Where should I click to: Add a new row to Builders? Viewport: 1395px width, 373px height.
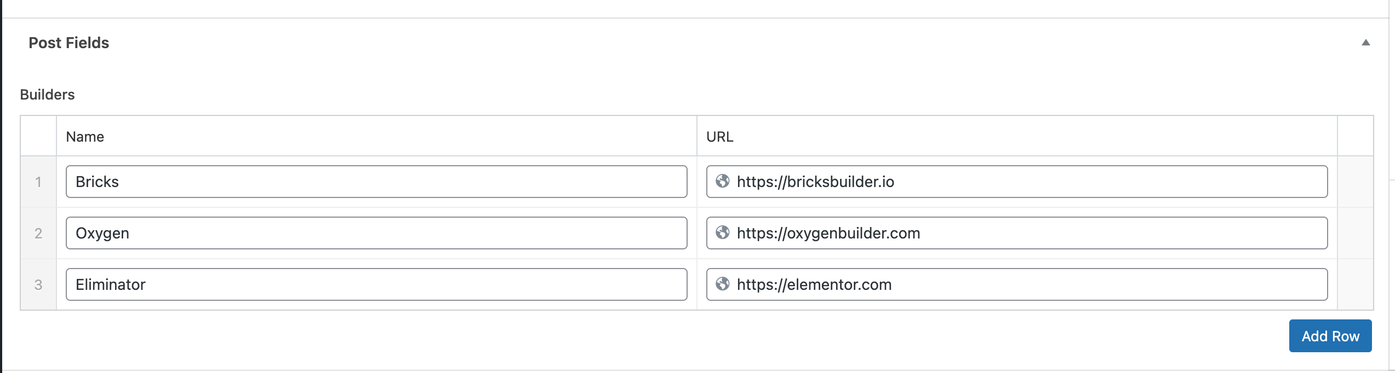pyautogui.click(x=1330, y=336)
